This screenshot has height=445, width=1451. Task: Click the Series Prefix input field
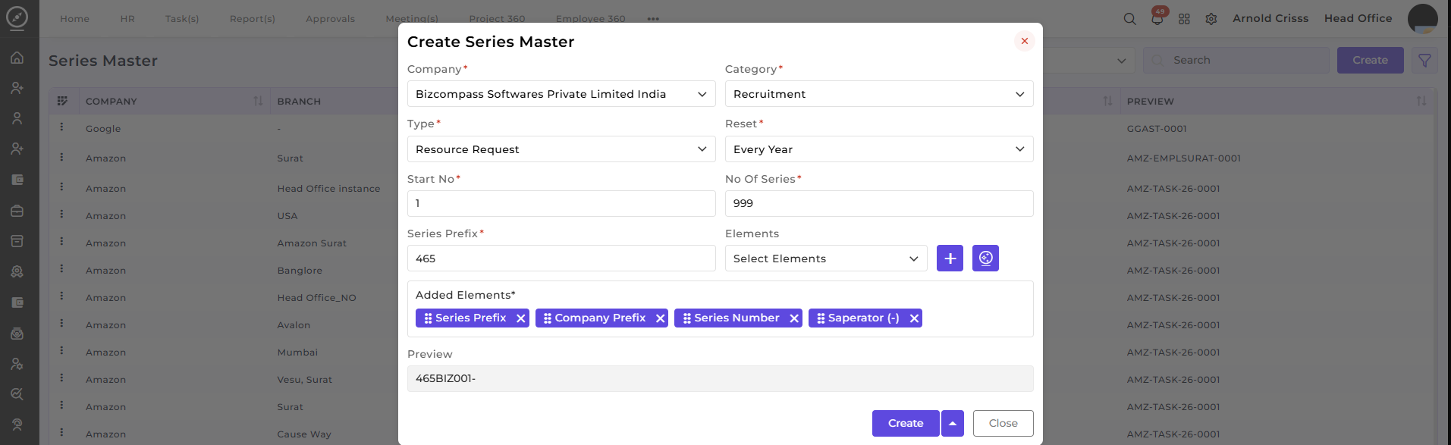coord(561,259)
